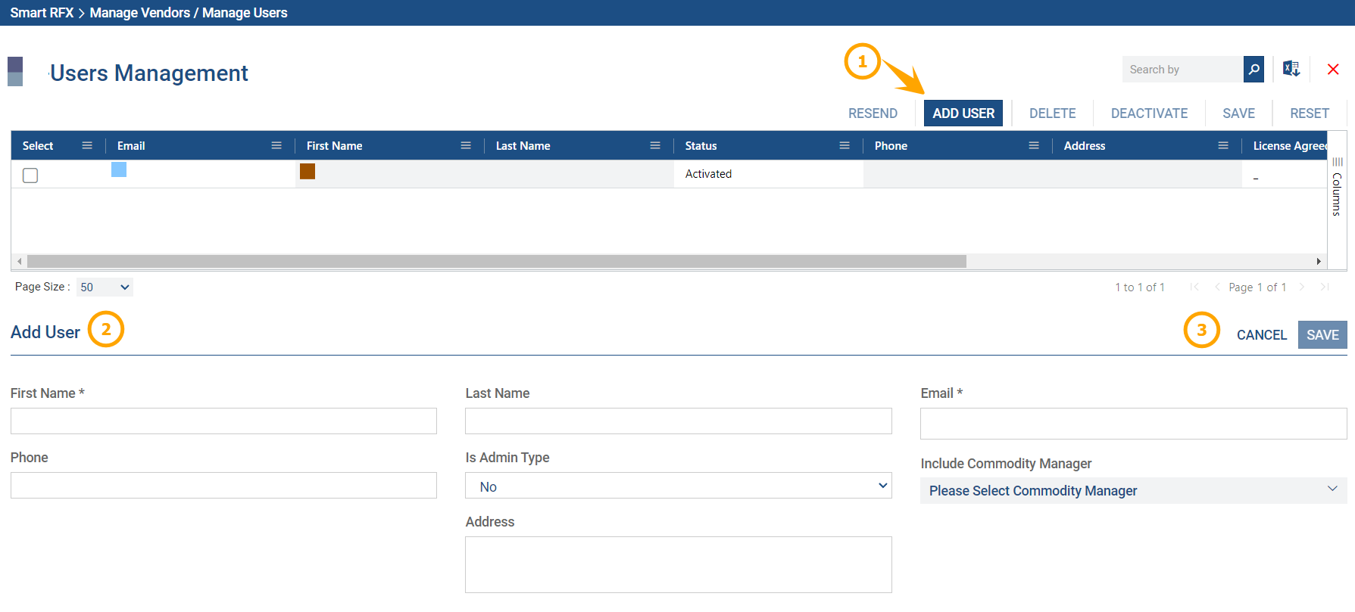
Task: Open the Is Admin Type dropdown
Action: coord(678,486)
